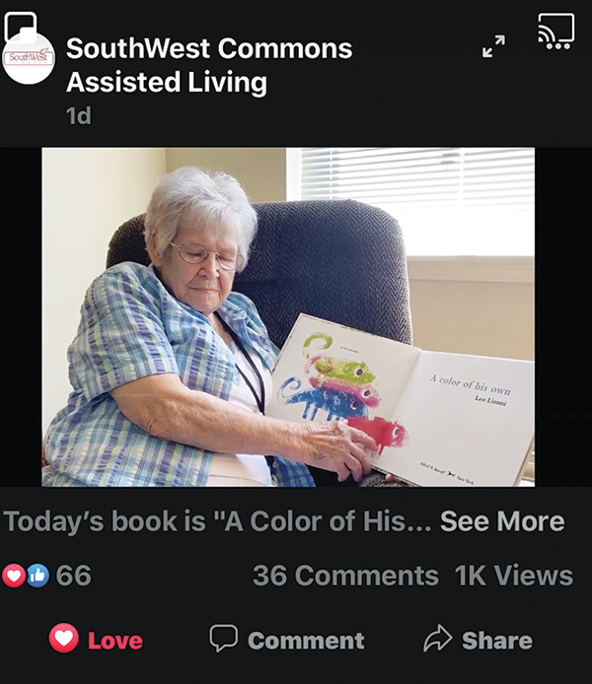Open the heart reaction bubble near 66

pos(13,576)
